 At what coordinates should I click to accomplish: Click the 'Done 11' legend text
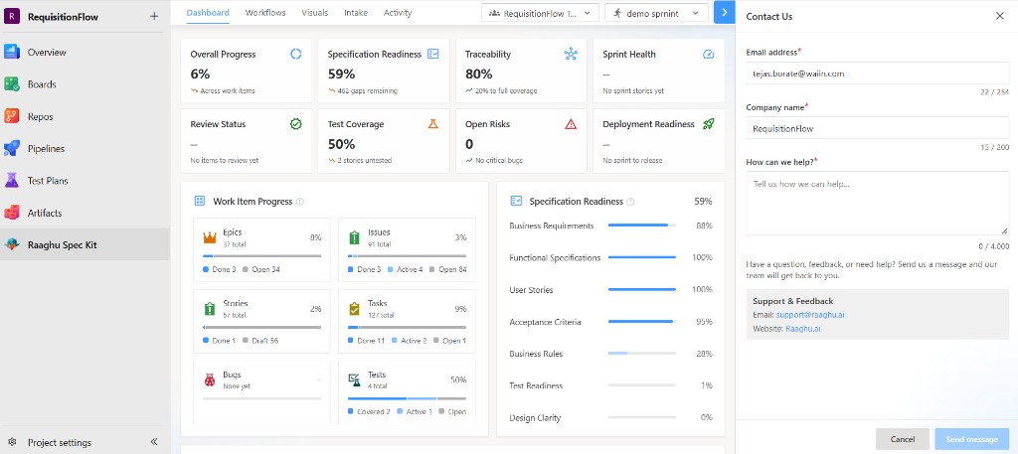tap(371, 341)
